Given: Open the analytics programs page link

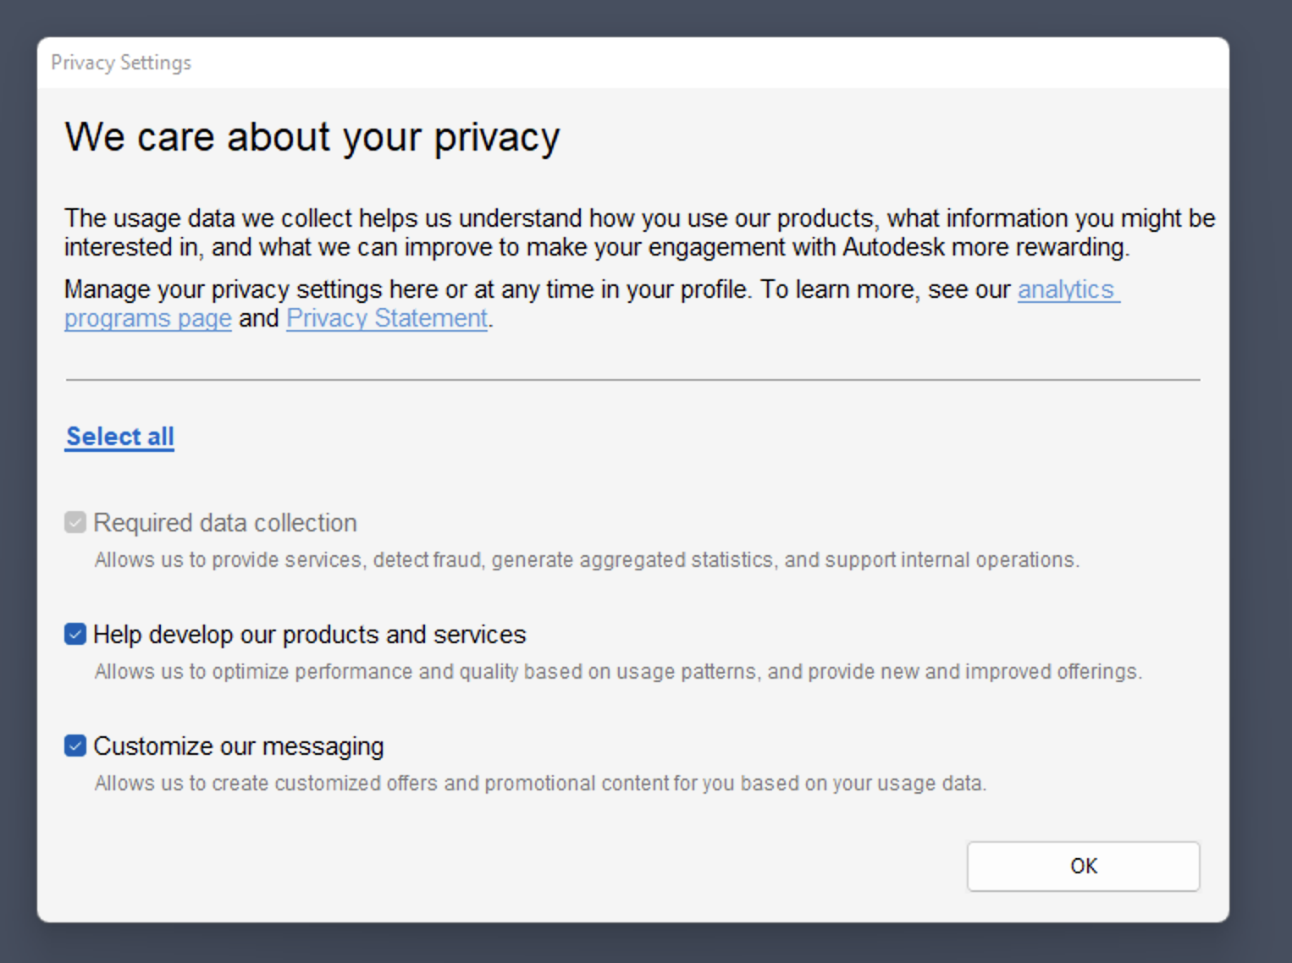Looking at the screenshot, I should (1067, 290).
